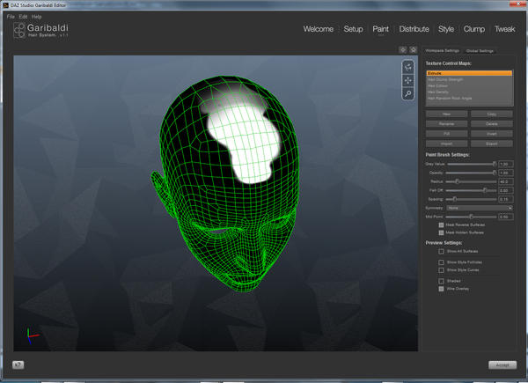This screenshot has width=528, height=383.
Task: Adjust the Grey Value slider
Action: click(x=472, y=164)
